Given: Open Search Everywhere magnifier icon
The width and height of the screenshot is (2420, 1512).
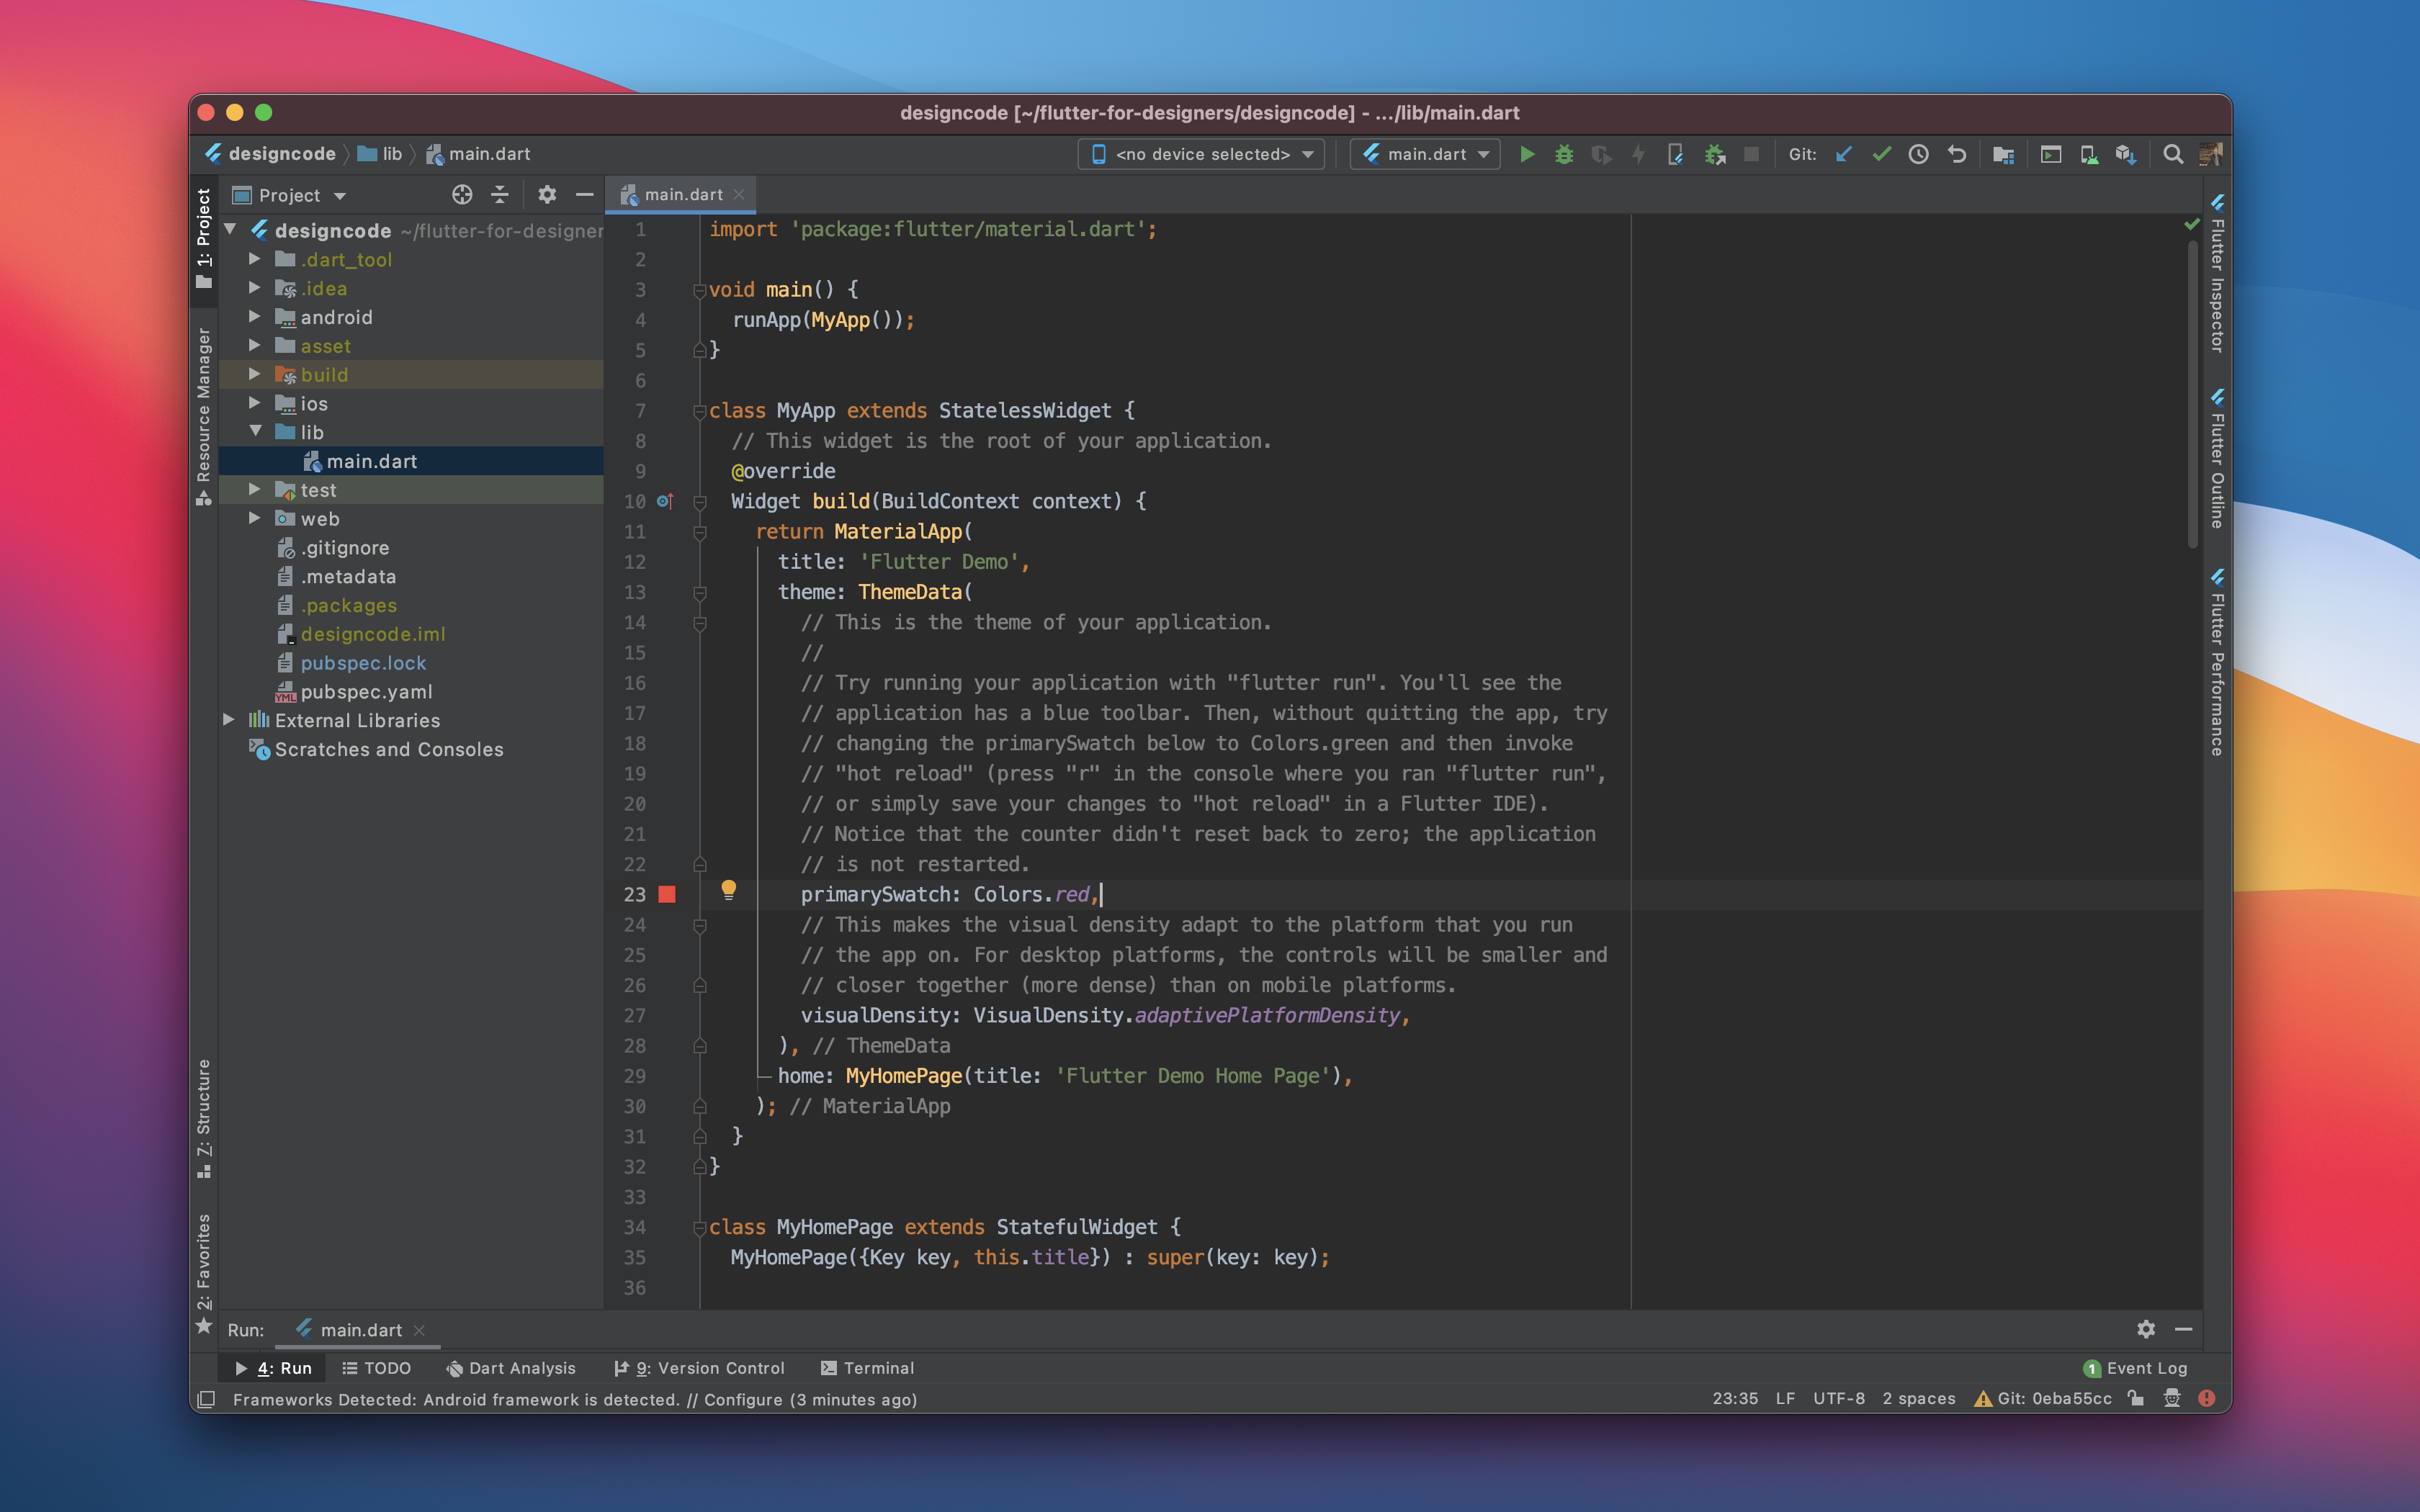Looking at the screenshot, I should coord(2172,154).
